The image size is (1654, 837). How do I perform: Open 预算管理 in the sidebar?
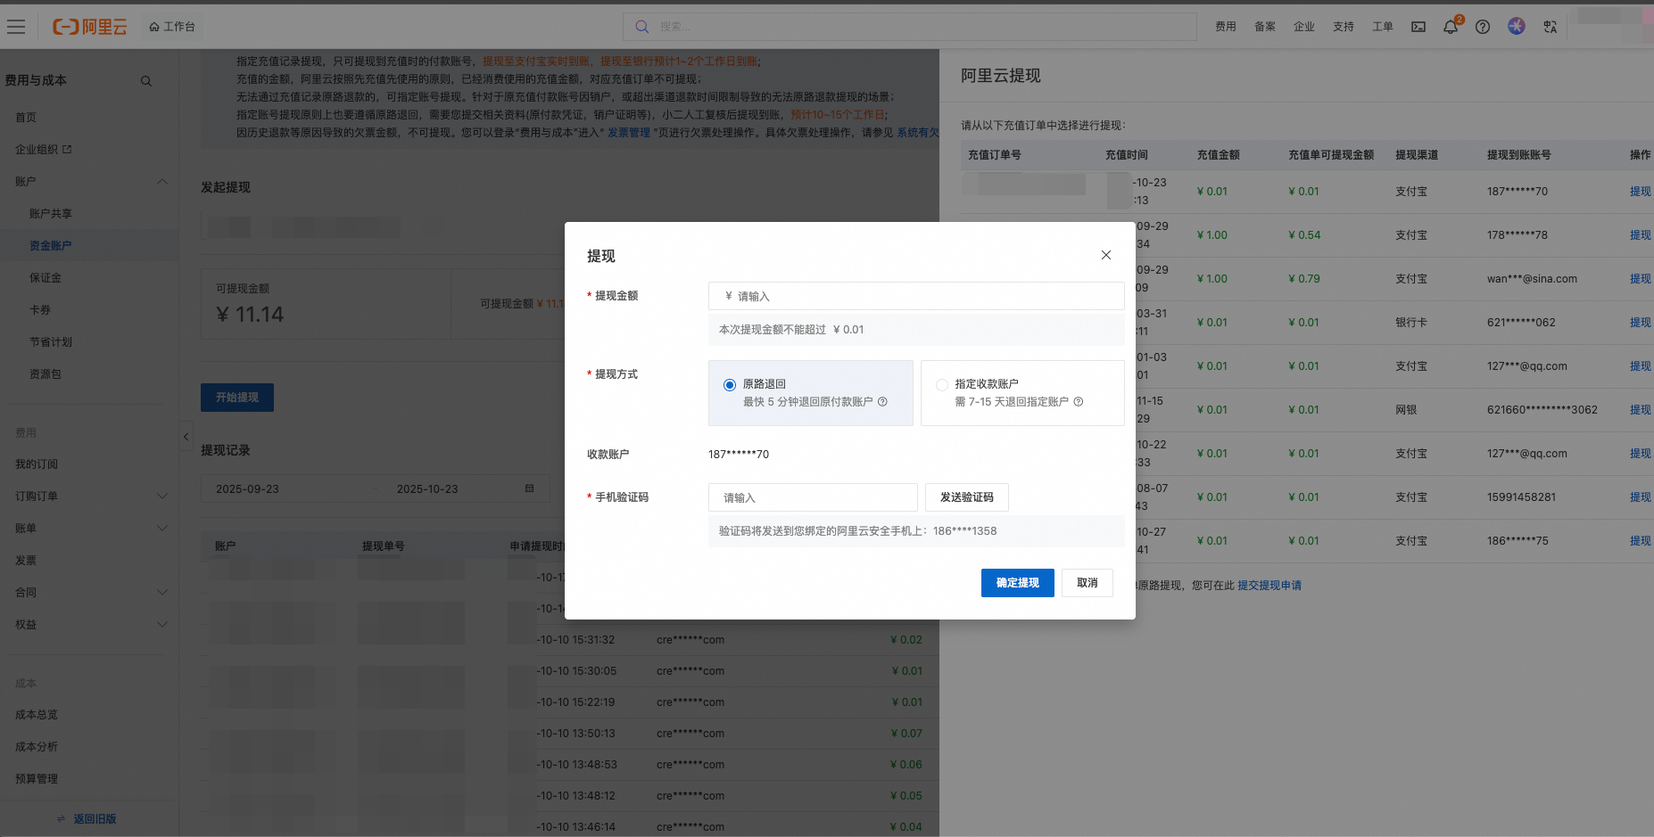pyautogui.click(x=37, y=779)
